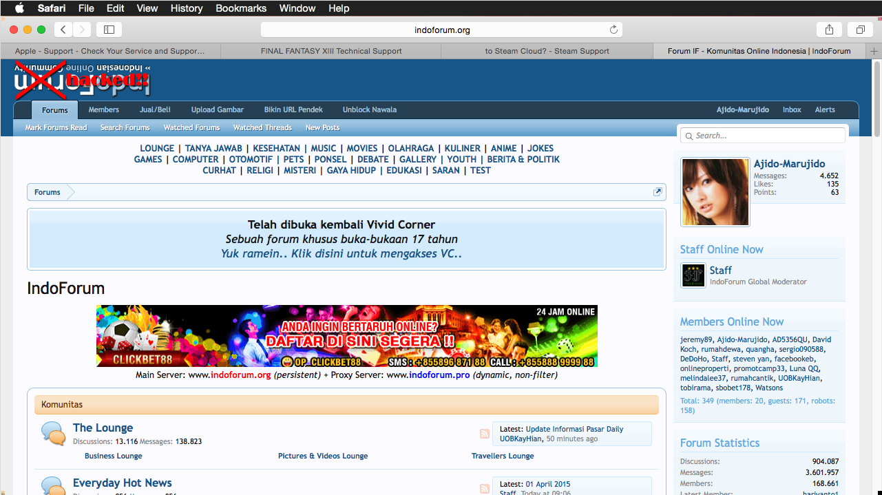Click Mark Forums Read link
Image resolution: width=882 pixels, height=495 pixels.
pos(56,127)
